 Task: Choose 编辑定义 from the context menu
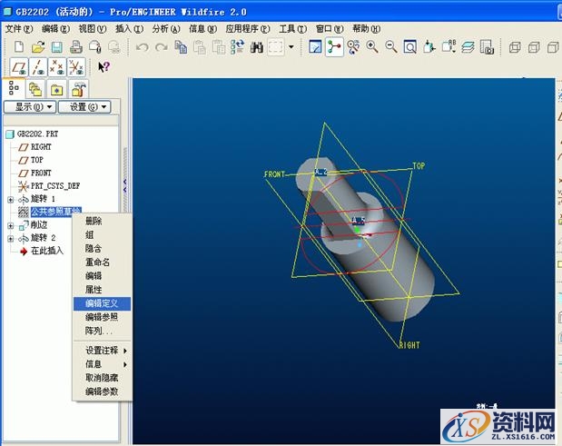(x=103, y=303)
